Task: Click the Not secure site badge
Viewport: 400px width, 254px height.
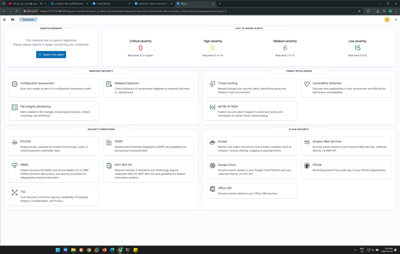Action: coord(30,11)
